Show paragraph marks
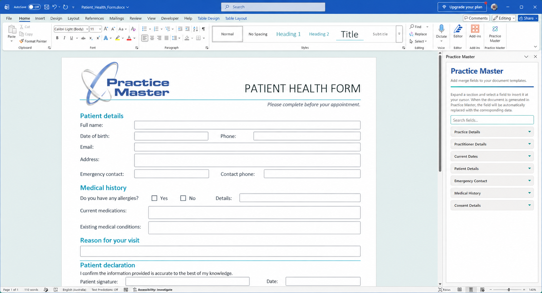Image resolution: width=542 pixels, height=293 pixels. click(203, 29)
